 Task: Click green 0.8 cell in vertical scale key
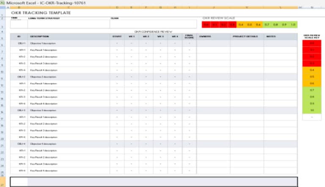pos(312,97)
